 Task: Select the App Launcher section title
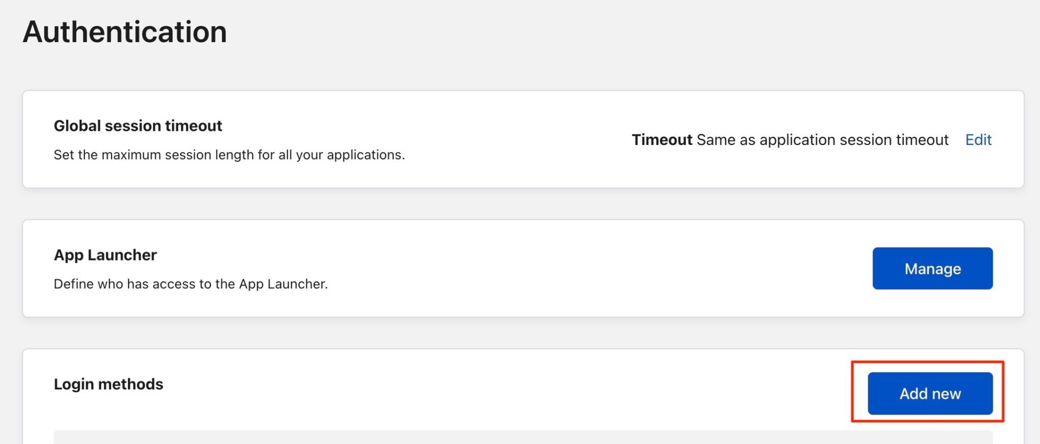pos(105,255)
